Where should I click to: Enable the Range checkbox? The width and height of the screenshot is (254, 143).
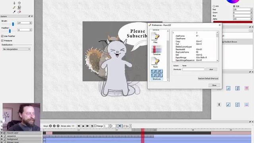click(x=95, y=126)
